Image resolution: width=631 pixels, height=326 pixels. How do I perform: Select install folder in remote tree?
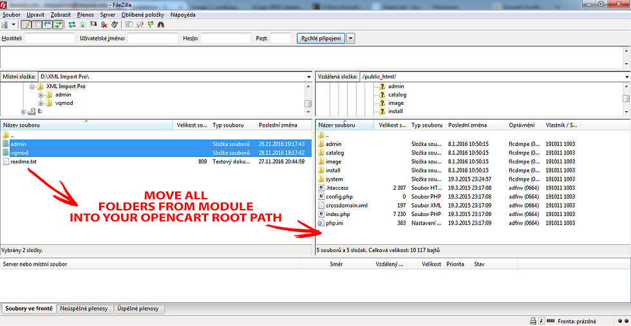pyautogui.click(x=395, y=111)
